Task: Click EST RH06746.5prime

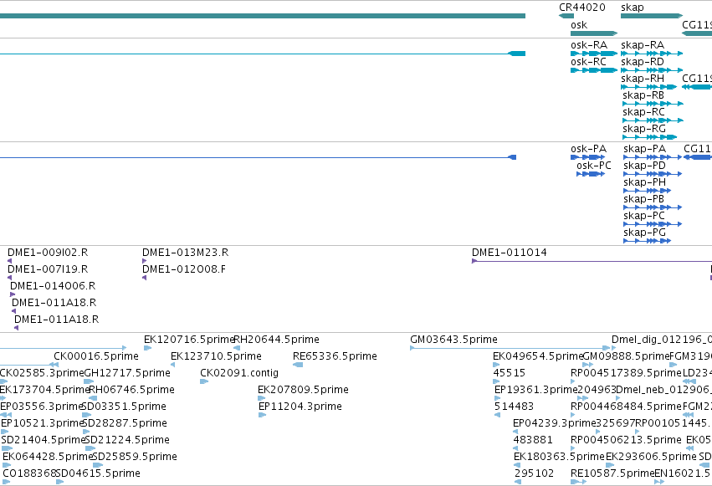Action: [x=93, y=398]
